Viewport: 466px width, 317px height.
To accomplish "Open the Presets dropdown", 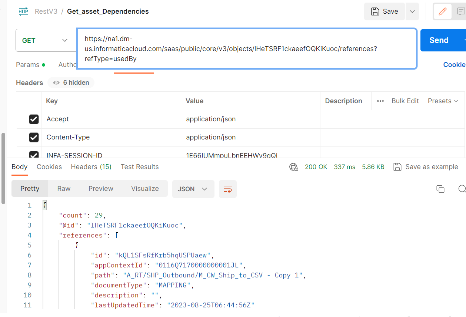I will pos(443,101).
